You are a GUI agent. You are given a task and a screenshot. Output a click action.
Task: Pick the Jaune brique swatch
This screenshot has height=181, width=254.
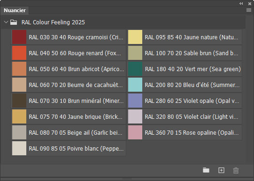point(19,116)
